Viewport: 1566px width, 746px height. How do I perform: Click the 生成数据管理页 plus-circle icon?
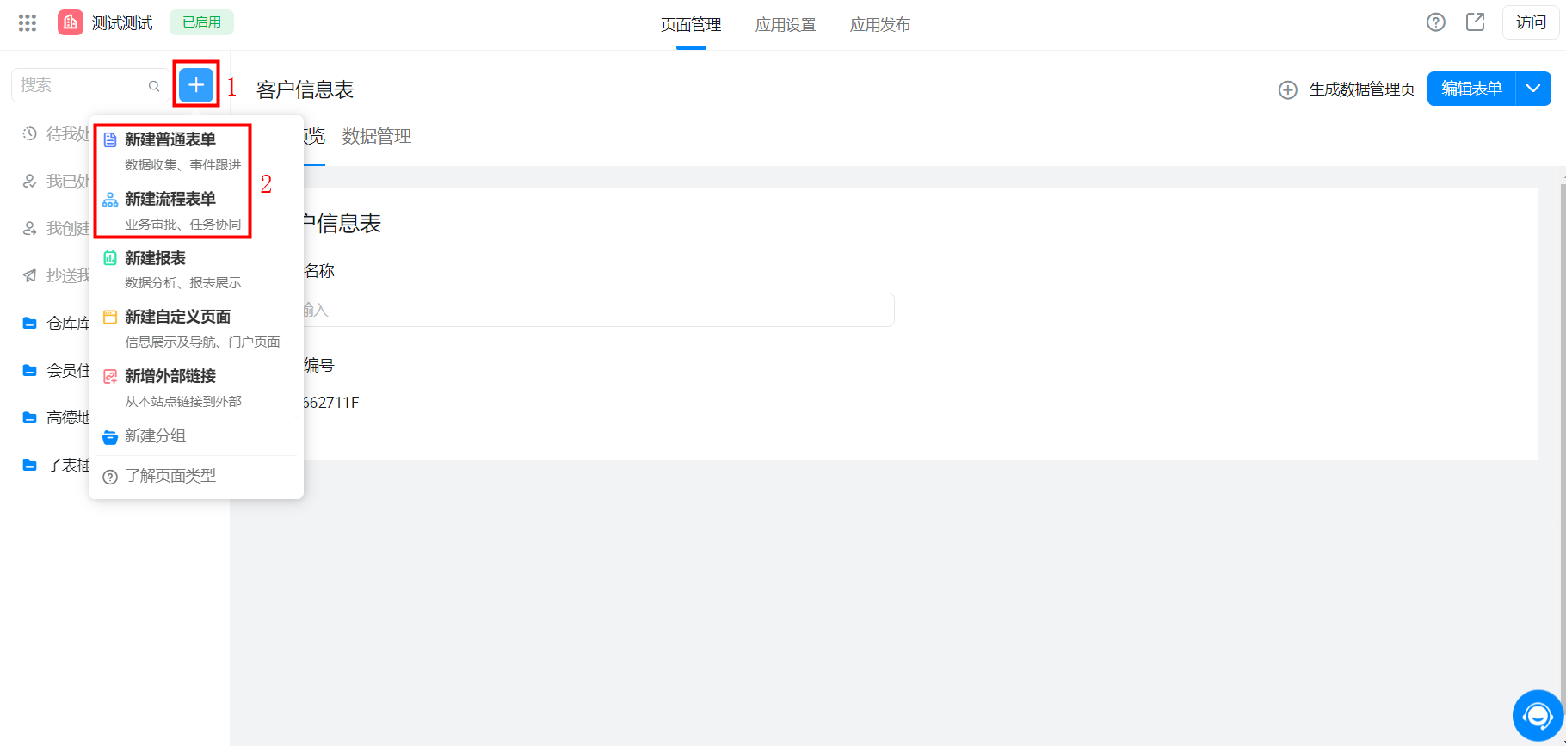1288,89
